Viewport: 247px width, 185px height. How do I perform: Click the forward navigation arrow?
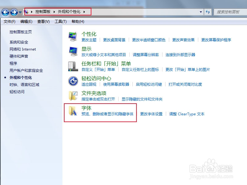coord(13,12)
